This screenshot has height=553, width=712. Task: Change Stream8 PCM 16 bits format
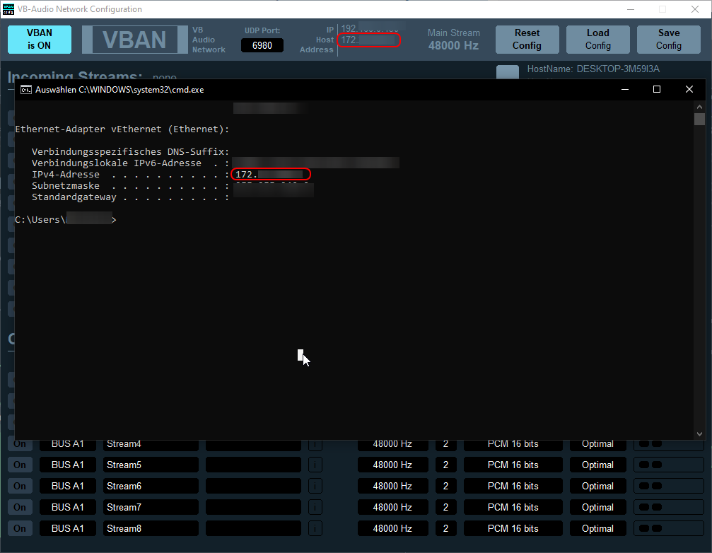(513, 528)
